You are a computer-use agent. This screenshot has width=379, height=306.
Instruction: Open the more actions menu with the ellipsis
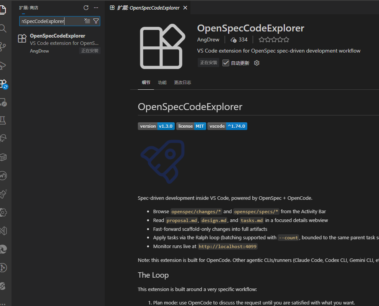96,7
